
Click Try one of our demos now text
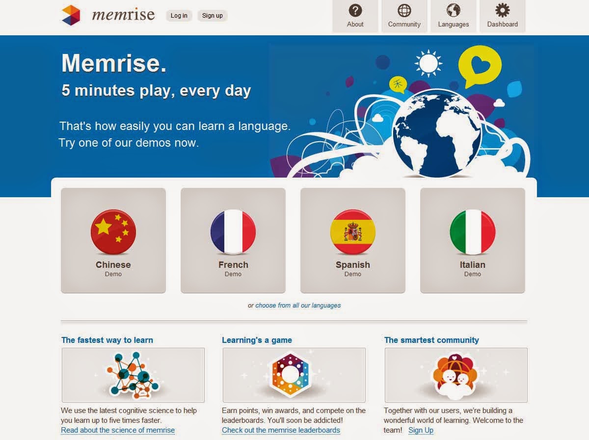point(129,143)
